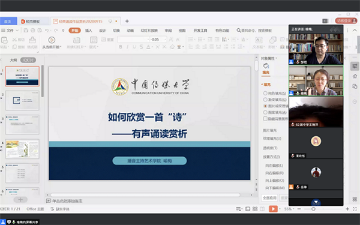Collapse the ribbon with the chevron arrow
The height and width of the screenshot is (225, 360).
click(x=355, y=31)
